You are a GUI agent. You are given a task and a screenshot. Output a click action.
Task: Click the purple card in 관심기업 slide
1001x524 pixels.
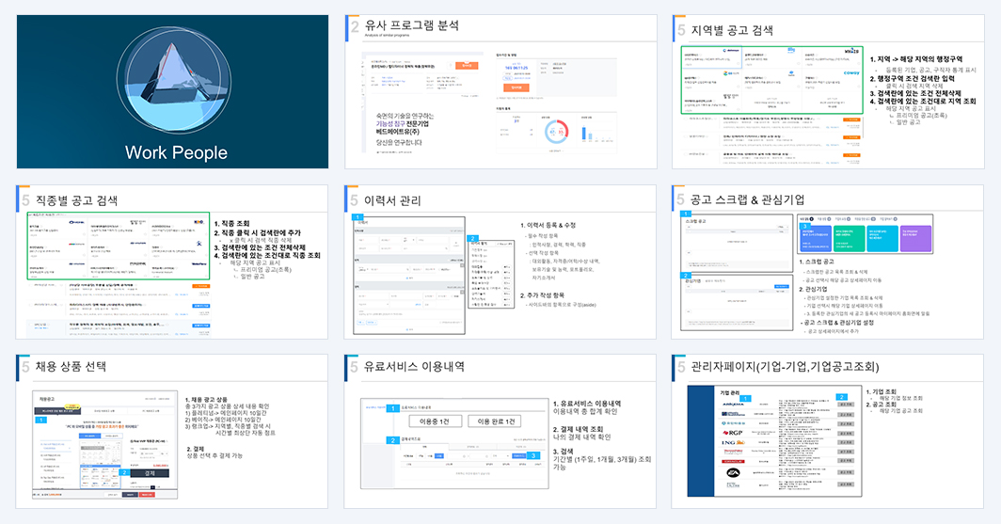pos(916,239)
